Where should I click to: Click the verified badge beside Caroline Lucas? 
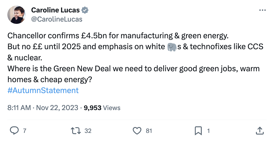(85, 10)
